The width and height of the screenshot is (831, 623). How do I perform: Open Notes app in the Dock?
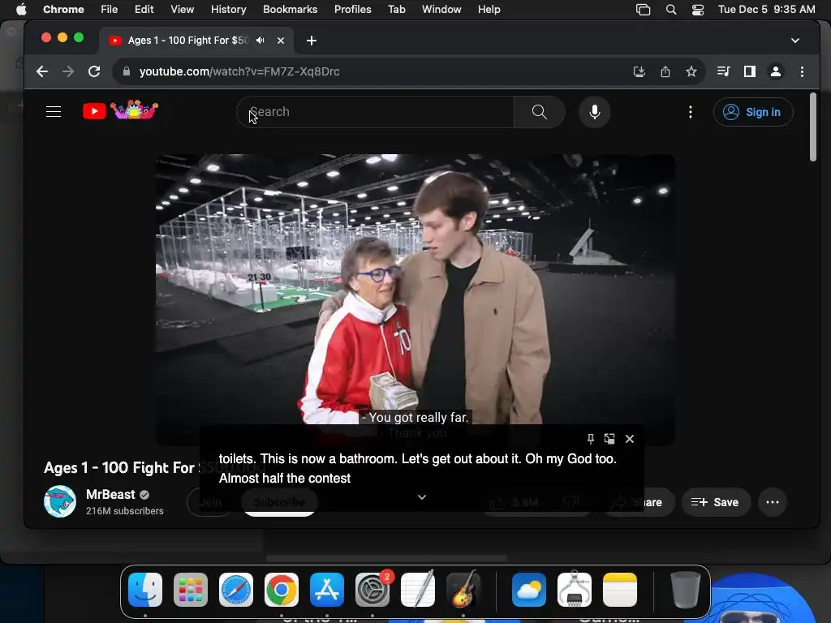(619, 590)
